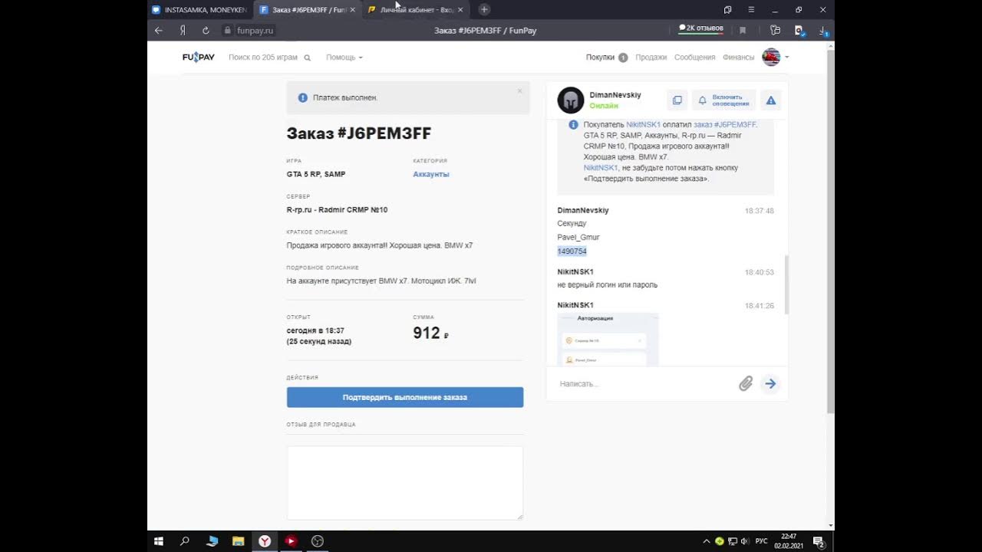Open Yandex Browser on the taskbar

[264, 541]
